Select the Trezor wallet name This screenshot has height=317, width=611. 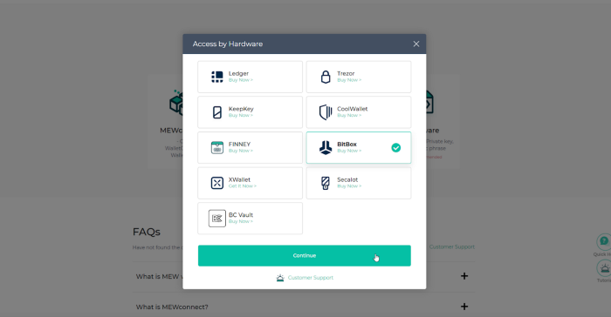click(346, 73)
